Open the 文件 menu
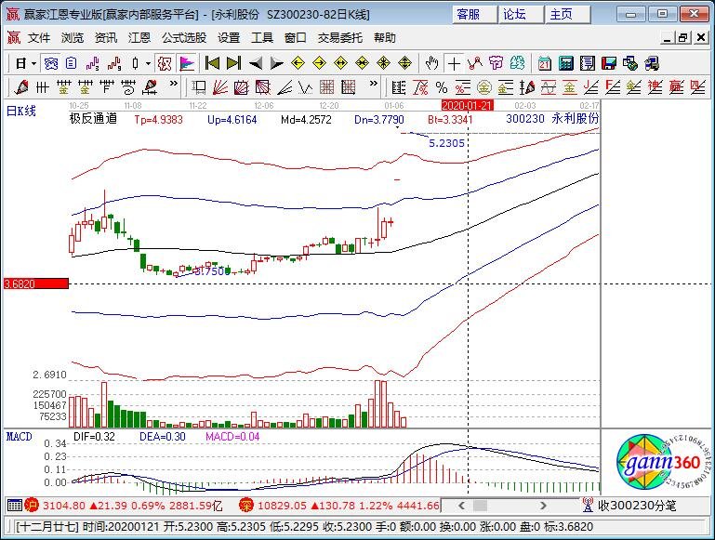This screenshot has width=715, height=540. [39, 38]
